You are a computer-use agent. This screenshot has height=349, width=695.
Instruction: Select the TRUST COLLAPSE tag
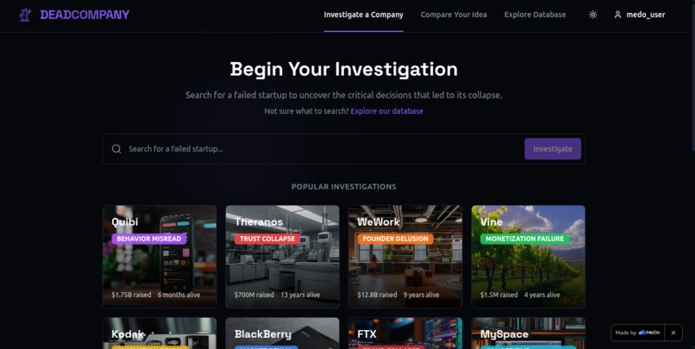click(267, 239)
